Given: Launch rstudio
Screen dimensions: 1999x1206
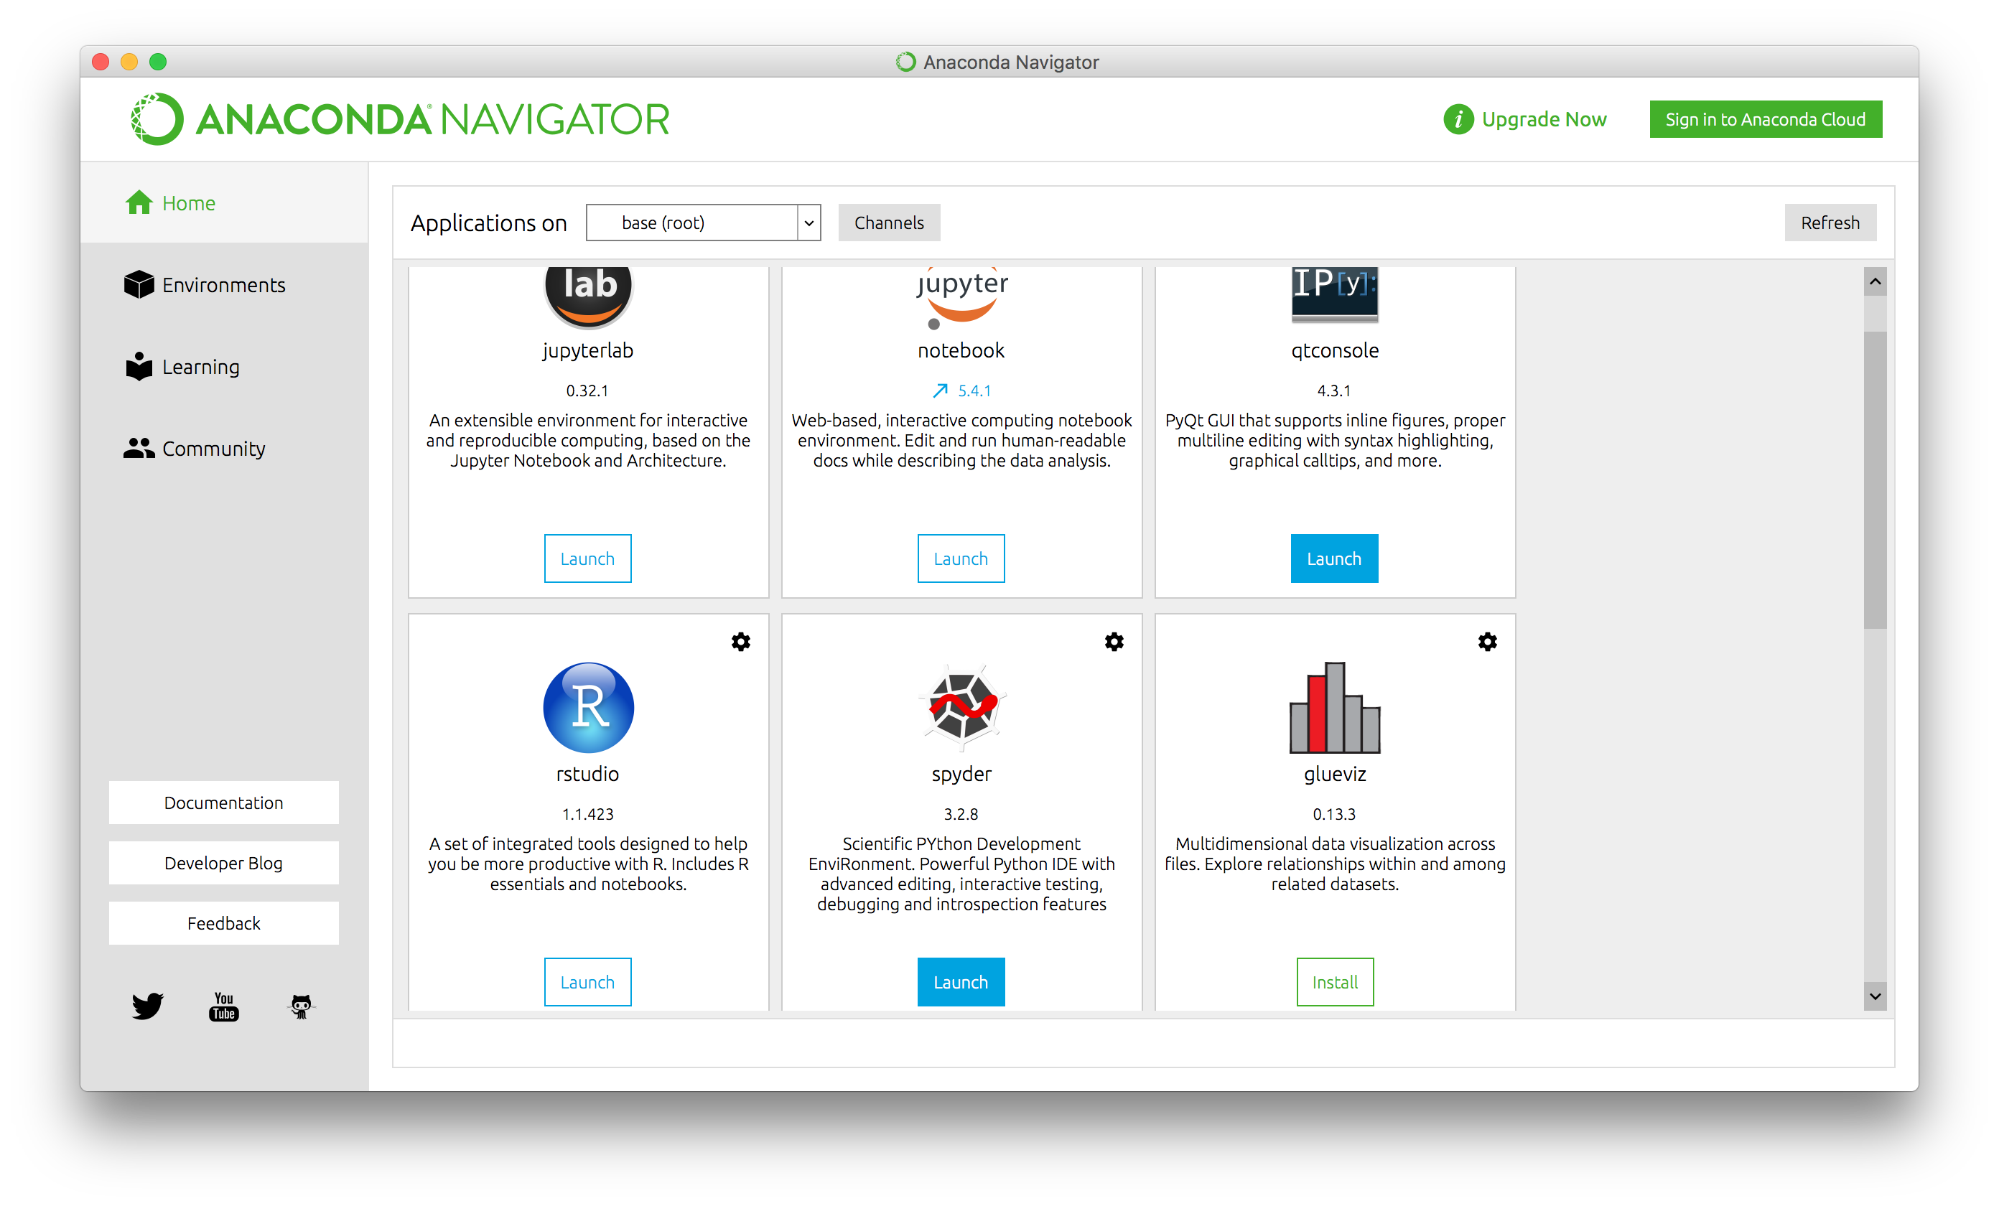Looking at the screenshot, I should click(587, 981).
